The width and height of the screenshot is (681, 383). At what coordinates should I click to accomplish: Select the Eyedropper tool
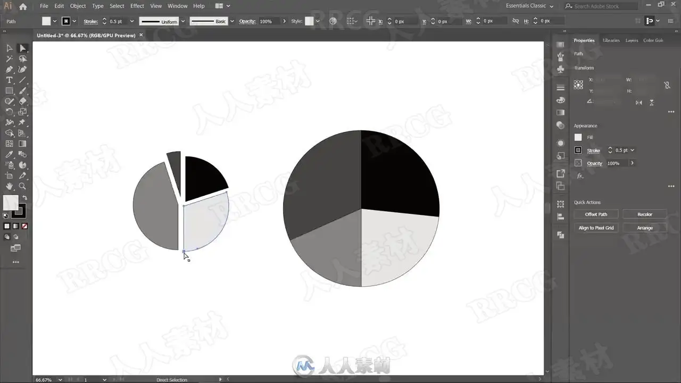click(x=9, y=154)
